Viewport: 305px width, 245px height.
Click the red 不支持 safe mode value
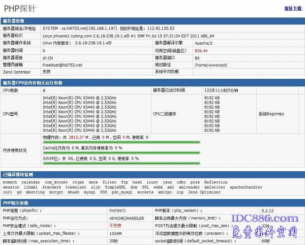(x=115, y=225)
